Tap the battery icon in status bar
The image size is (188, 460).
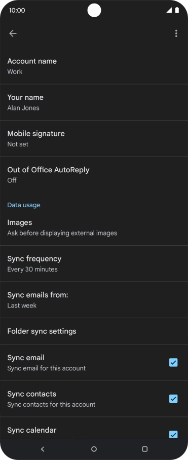(177, 10)
